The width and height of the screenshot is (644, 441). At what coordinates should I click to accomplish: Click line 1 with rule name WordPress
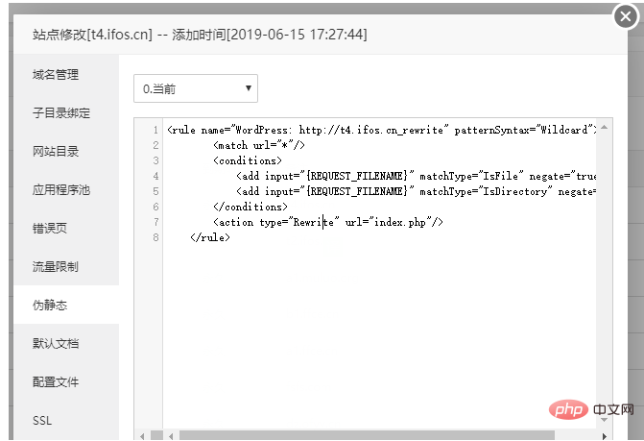[x=382, y=130]
